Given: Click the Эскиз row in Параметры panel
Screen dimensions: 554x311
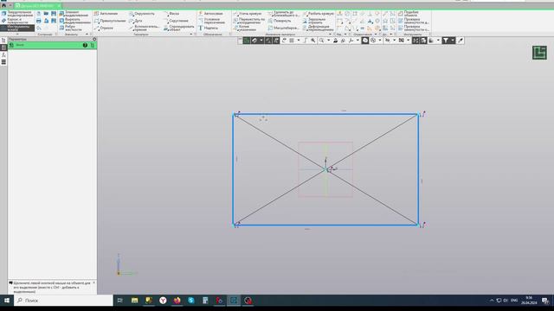Looking at the screenshot, I should pos(52,45).
